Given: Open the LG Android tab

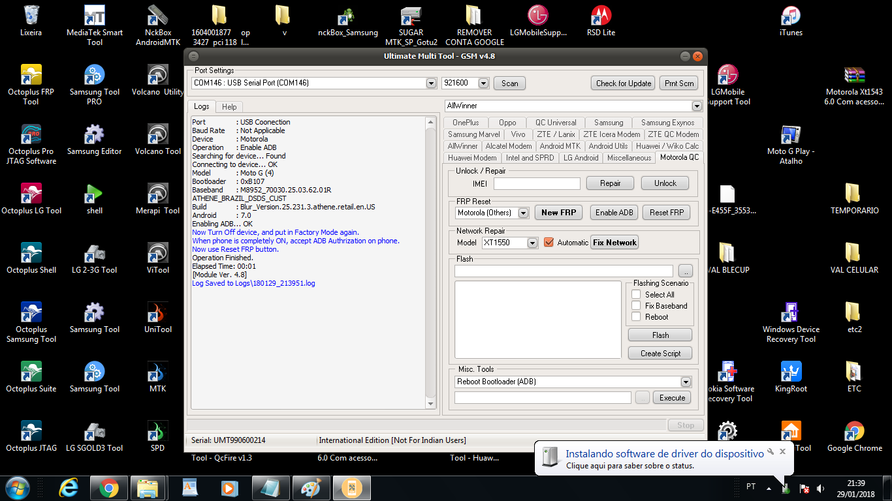Looking at the screenshot, I should click(x=581, y=158).
